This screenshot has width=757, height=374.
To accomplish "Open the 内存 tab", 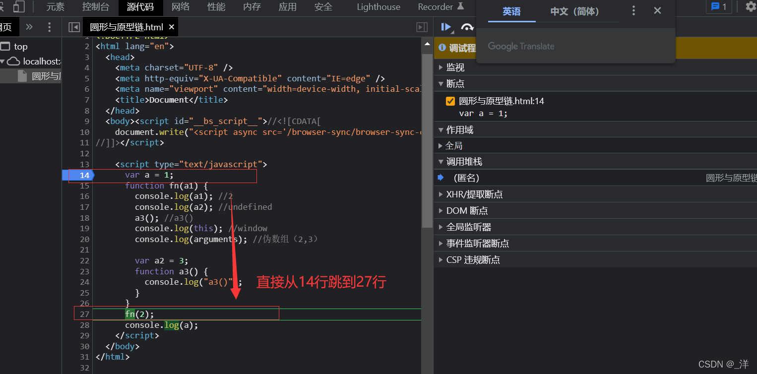I will pyautogui.click(x=252, y=7).
